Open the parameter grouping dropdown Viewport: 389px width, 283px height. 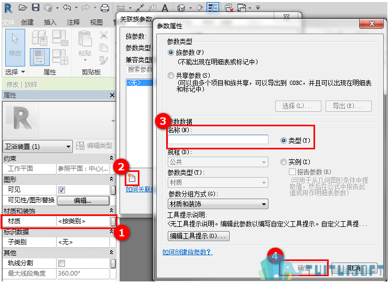[218, 204]
